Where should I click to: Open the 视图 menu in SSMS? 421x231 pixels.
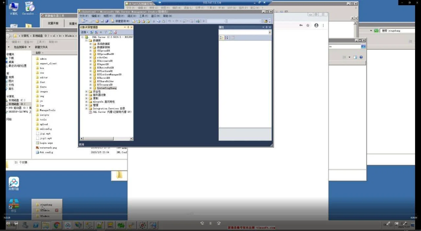(108, 16)
